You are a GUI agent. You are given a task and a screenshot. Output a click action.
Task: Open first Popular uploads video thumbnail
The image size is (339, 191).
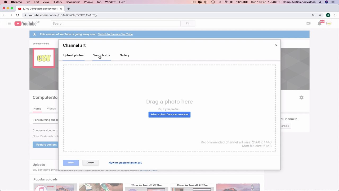pyautogui.click(x=55, y=187)
